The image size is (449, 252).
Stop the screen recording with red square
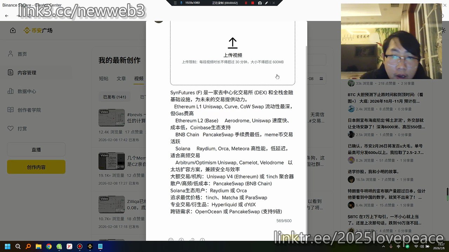[253, 3]
